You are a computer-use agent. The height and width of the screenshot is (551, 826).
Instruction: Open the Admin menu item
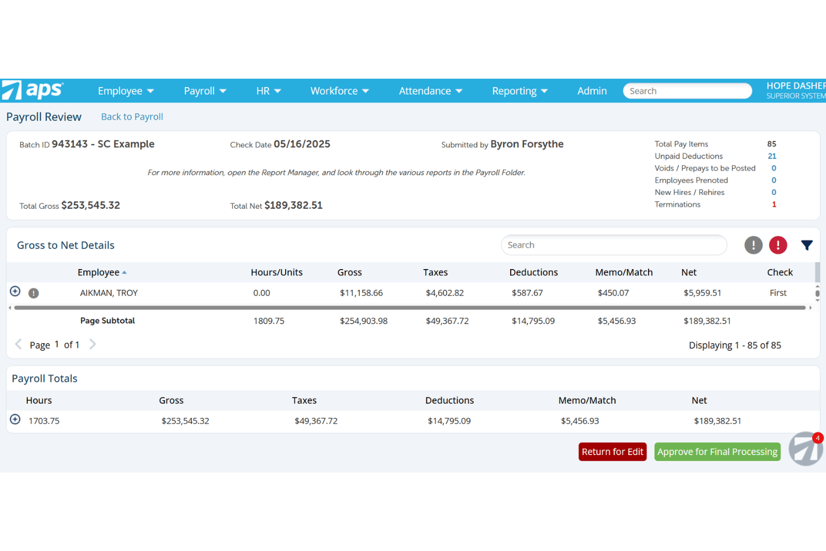pyautogui.click(x=592, y=91)
